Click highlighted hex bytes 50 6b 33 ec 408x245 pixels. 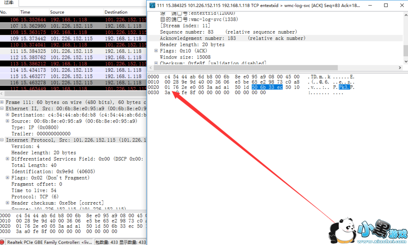267,87
